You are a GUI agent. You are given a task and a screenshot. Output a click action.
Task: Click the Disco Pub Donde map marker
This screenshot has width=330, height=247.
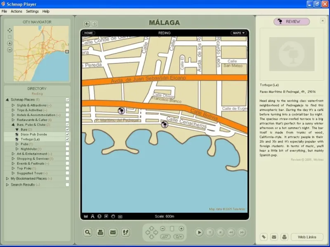coord(121,110)
